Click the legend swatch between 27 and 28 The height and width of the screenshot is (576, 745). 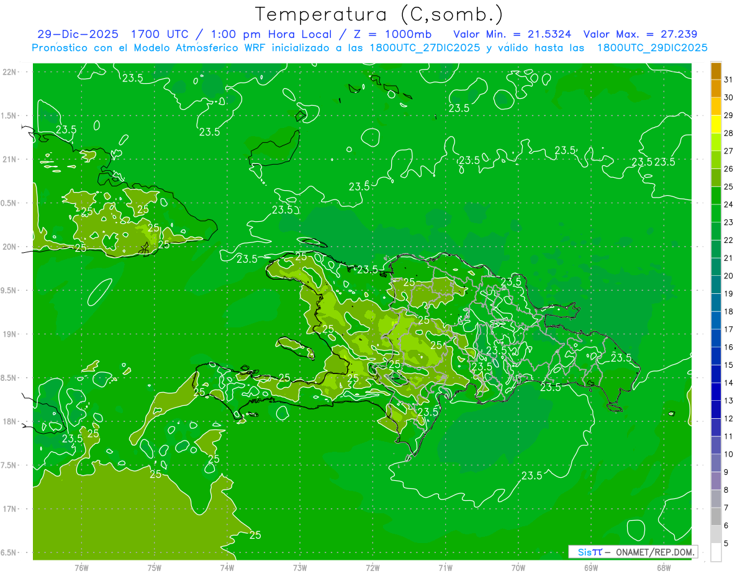pyautogui.click(x=716, y=142)
